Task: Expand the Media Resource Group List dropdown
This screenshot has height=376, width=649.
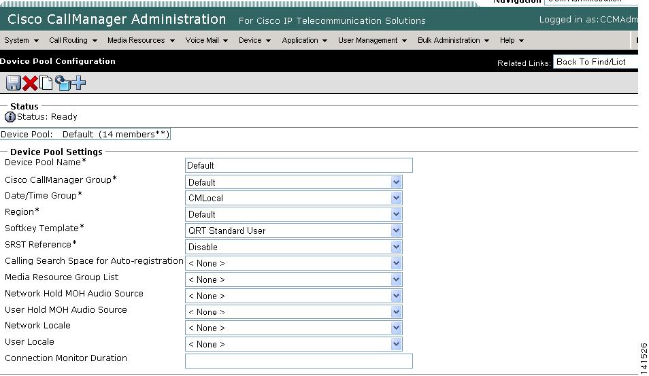Action: coord(293,279)
